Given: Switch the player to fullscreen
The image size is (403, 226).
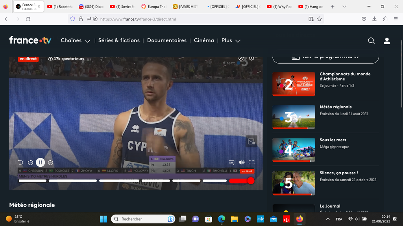Looking at the screenshot, I should 251,162.
